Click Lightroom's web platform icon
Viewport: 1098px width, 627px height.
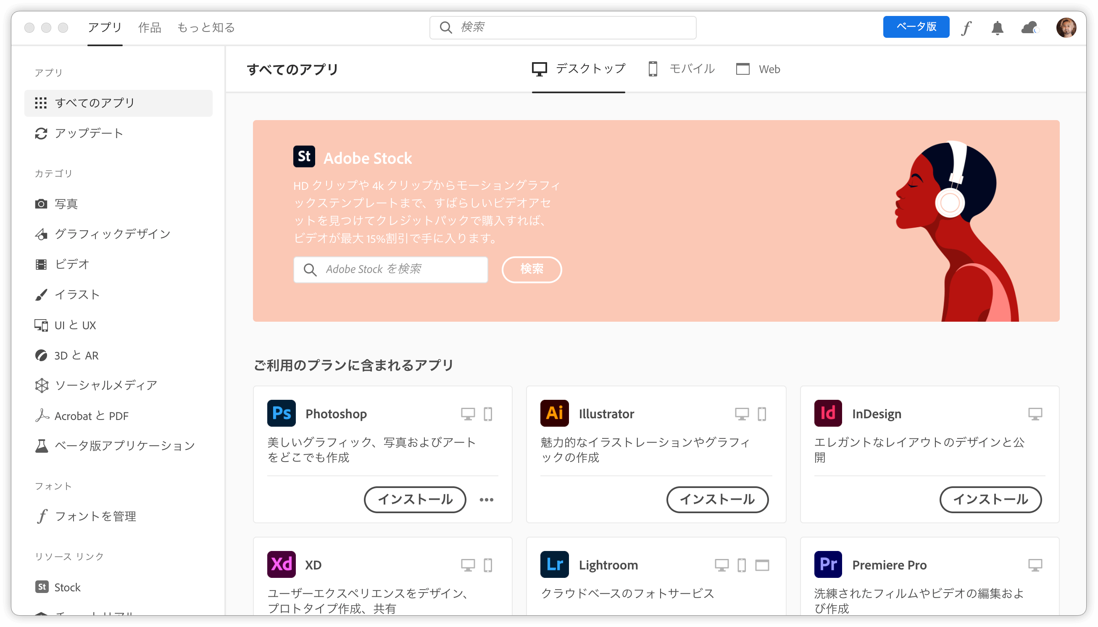(762, 565)
